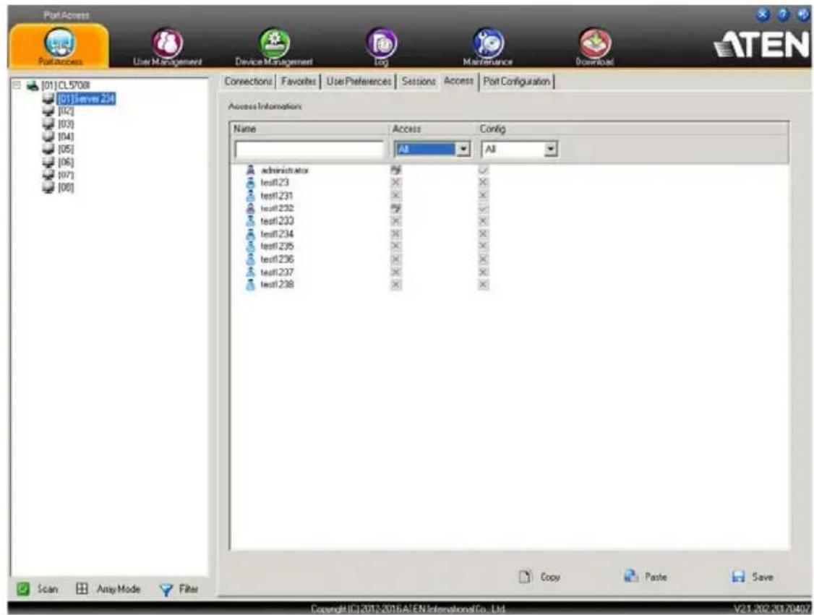
Task: Switch to the Favorites tab
Action: click(299, 82)
